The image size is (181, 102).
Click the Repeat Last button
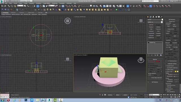172,22
